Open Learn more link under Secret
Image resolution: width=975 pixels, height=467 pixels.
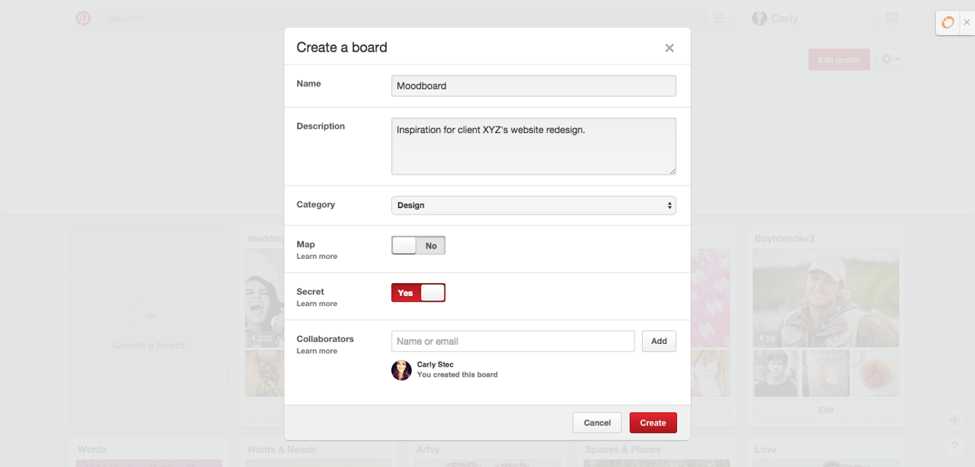[317, 304]
